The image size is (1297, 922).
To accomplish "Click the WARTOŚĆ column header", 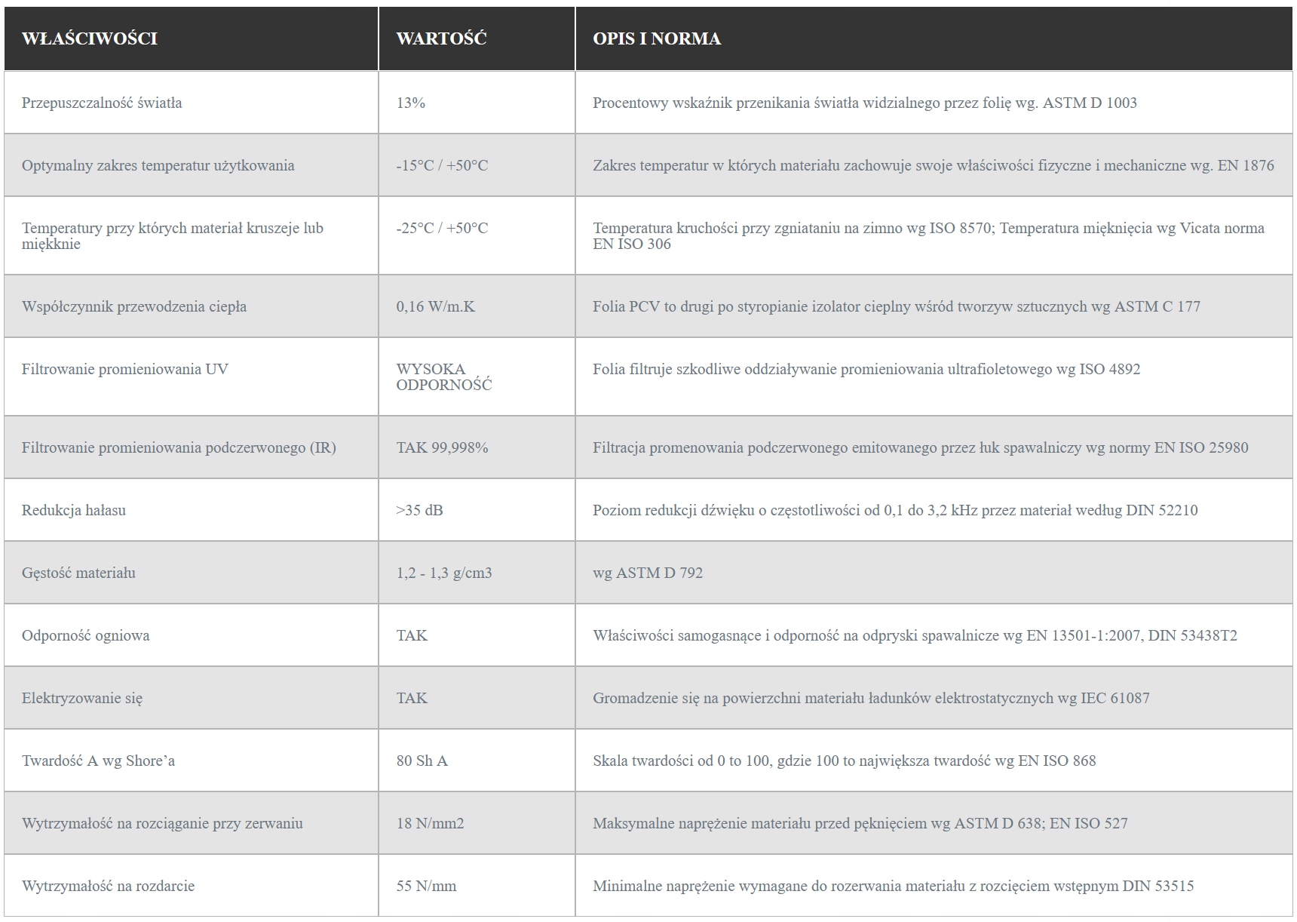I will [x=441, y=38].
